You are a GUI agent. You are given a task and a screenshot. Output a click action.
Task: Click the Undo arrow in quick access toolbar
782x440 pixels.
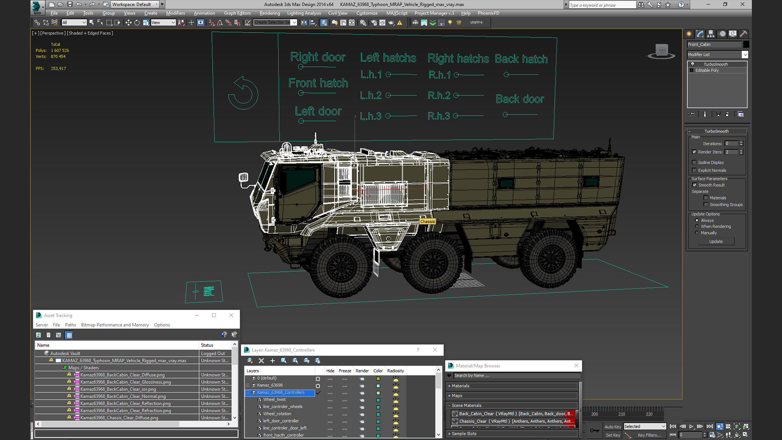click(79, 4)
